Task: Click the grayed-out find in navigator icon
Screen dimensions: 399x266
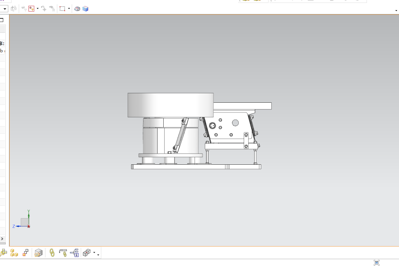Action: pyautogui.click(x=52, y=9)
